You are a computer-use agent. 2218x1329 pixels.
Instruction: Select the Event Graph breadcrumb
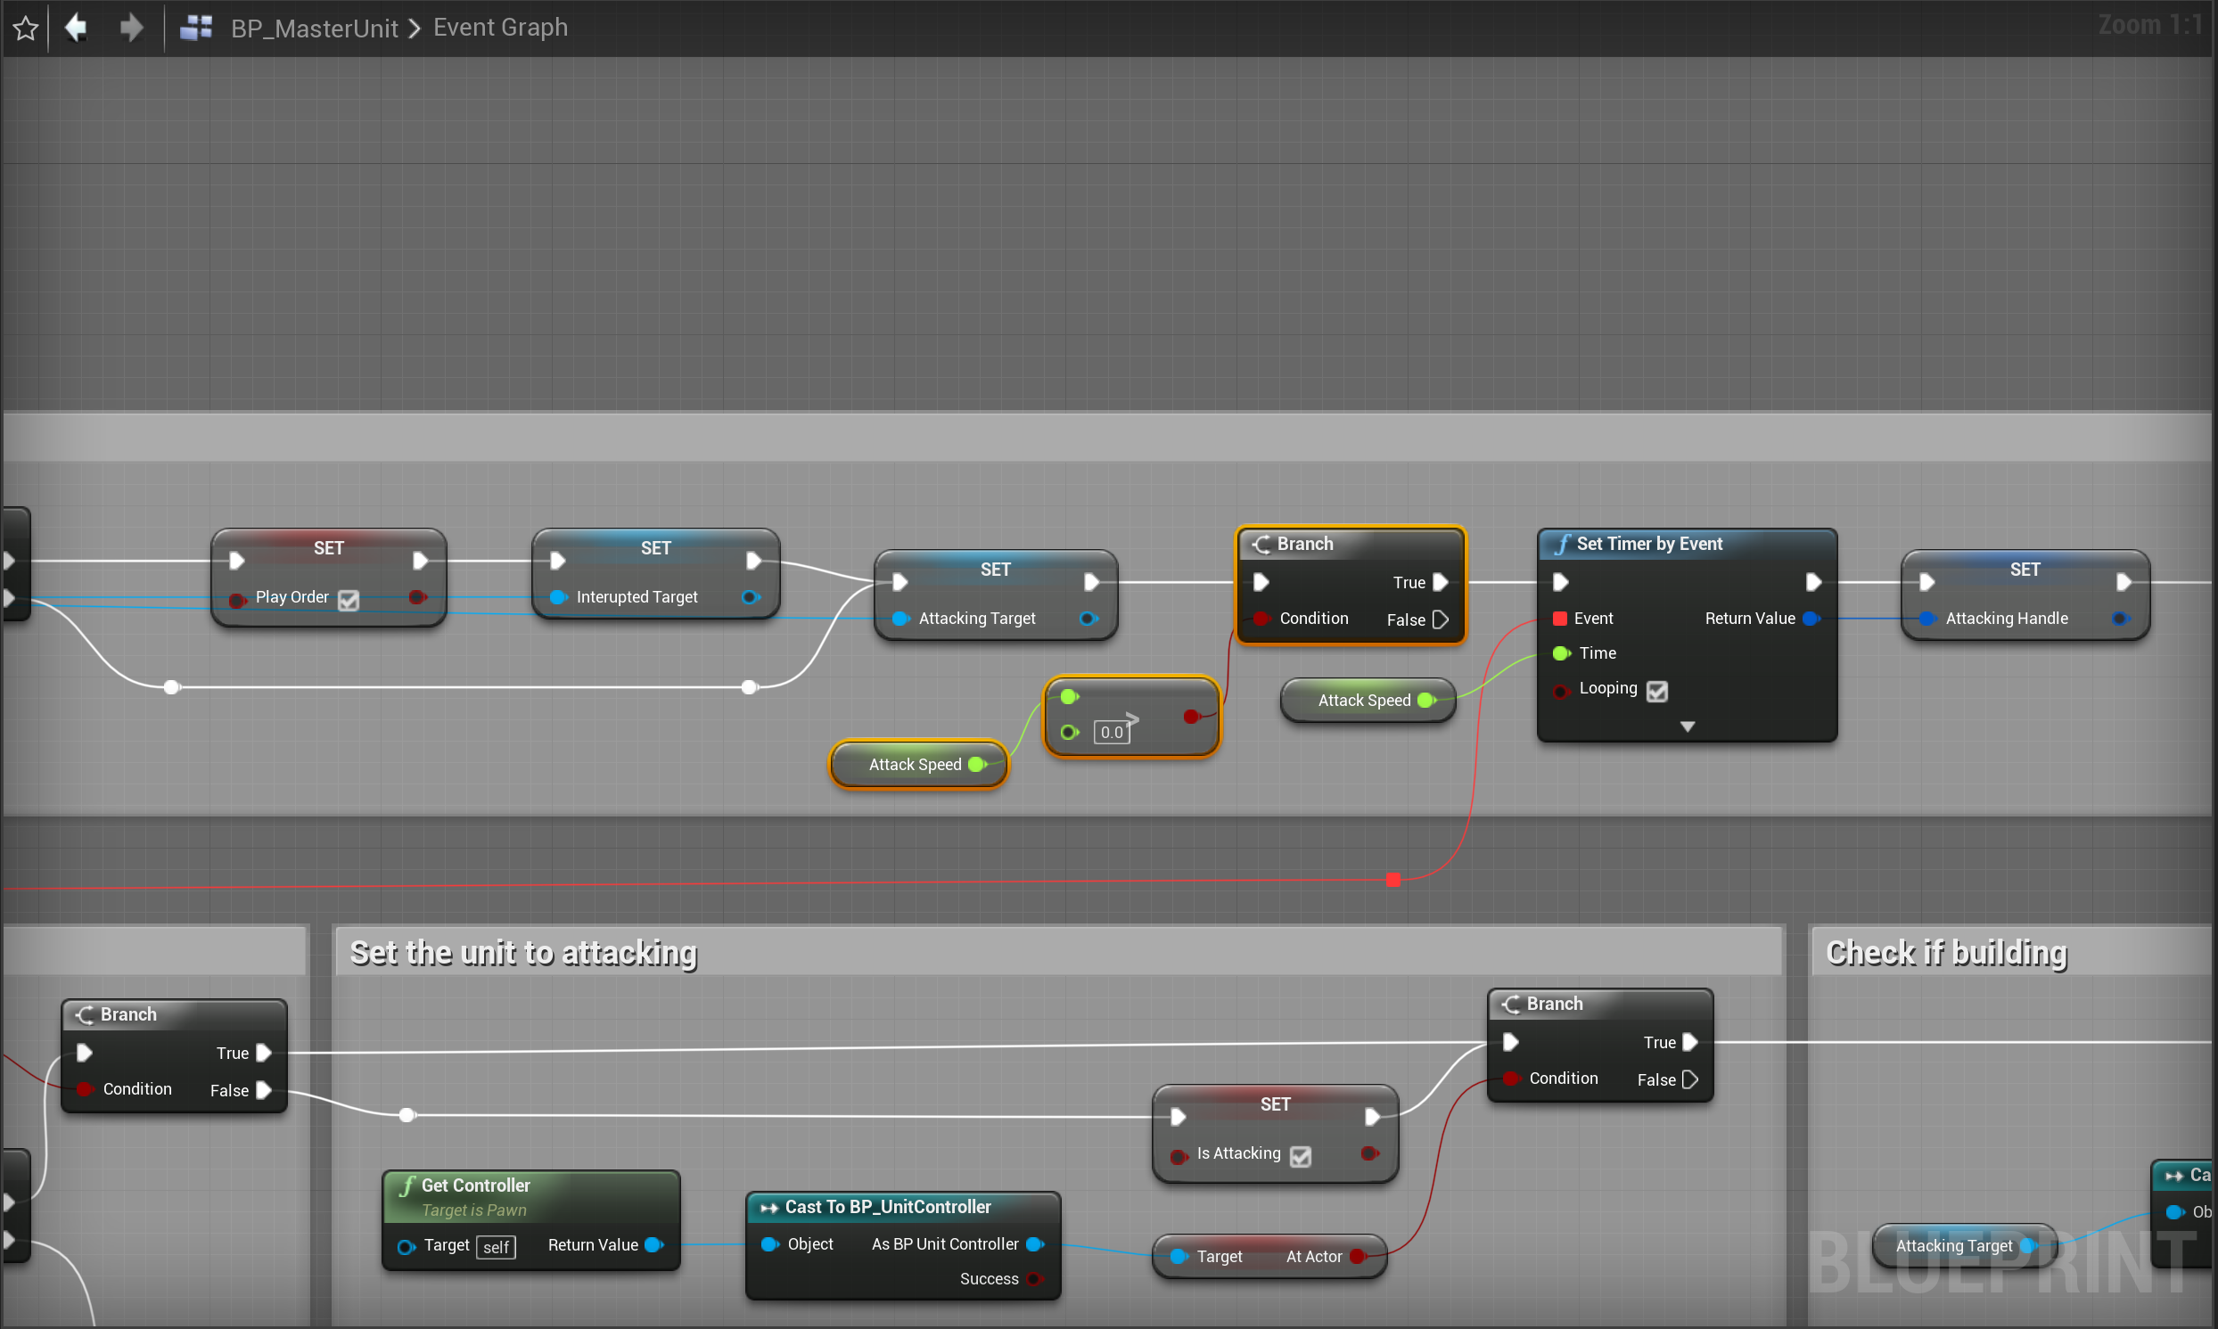tap(499, 28)
